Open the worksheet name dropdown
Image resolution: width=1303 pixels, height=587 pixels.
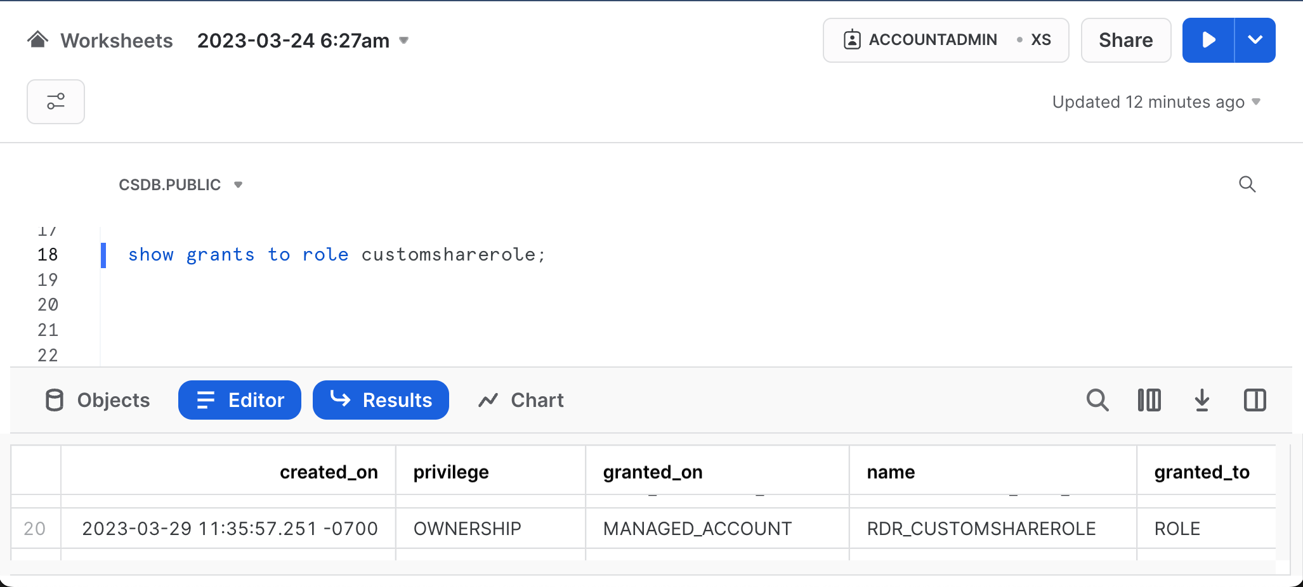pyautogui.click(x=404, y=41)
